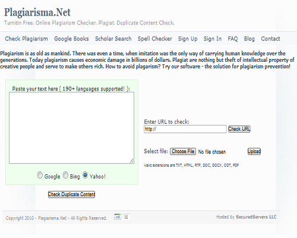Viewport: 297px width, 238px height.
Task: Focus the paste your text area
Action: (x=71, y=128)
